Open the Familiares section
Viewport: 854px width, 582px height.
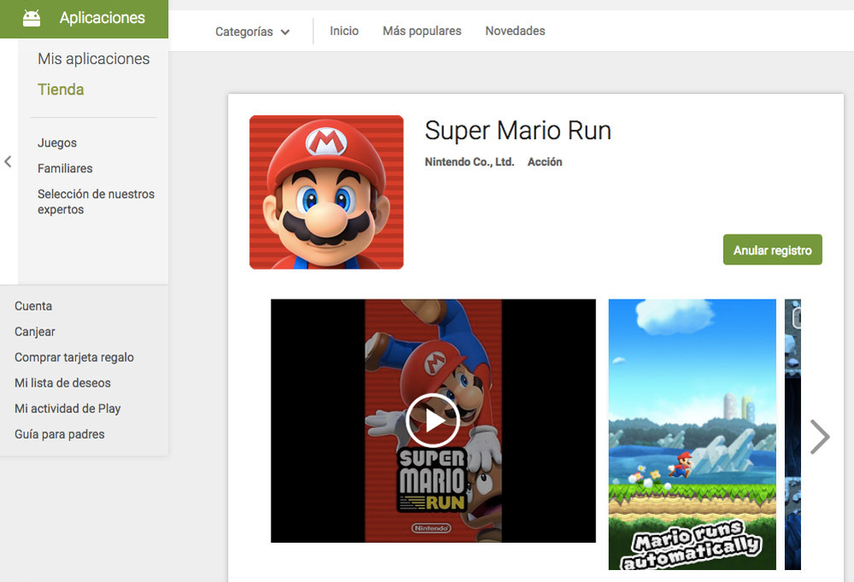point(65,169)
